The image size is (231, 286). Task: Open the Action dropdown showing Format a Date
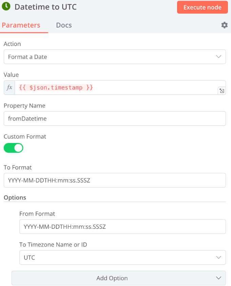[x=115, y=57]
